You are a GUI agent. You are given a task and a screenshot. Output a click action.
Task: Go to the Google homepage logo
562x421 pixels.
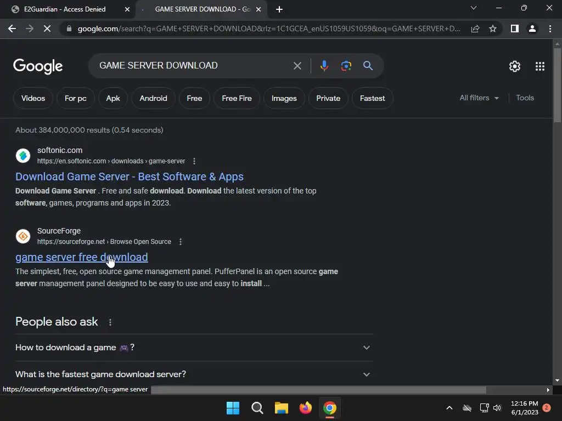pyautogui.click(x=38, y=66)
